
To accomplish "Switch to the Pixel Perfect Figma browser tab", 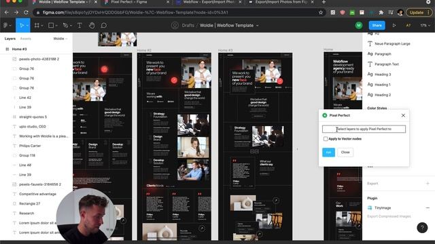I will click(x=136, y=2).
